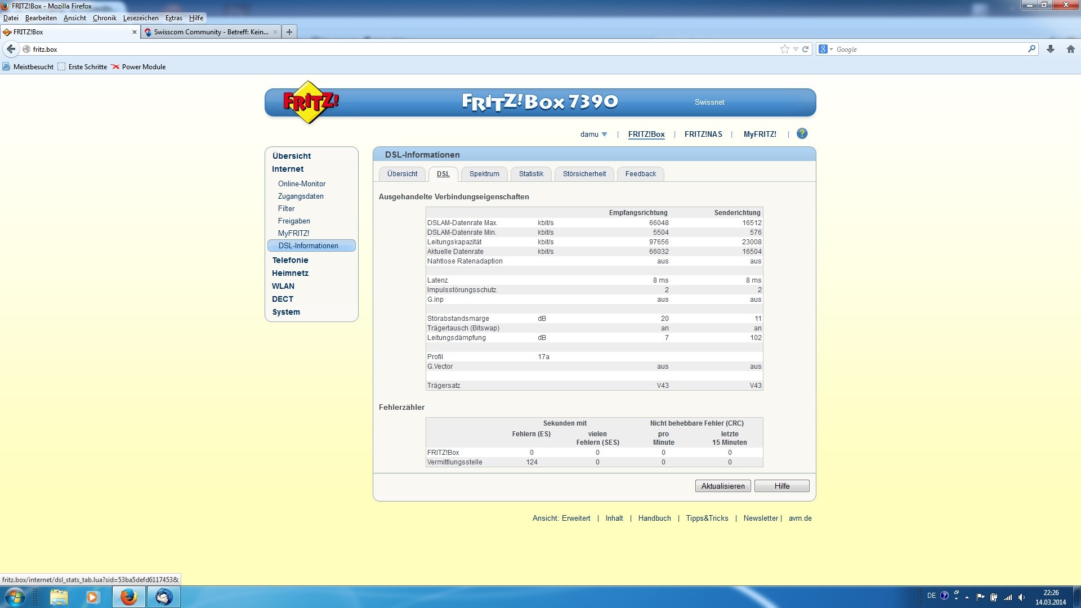
Task: Click the FRITZ! logo in header
Action: 310,102
